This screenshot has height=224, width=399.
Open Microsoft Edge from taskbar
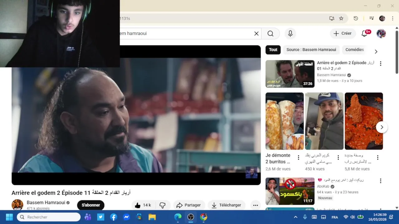click(178, 217)
